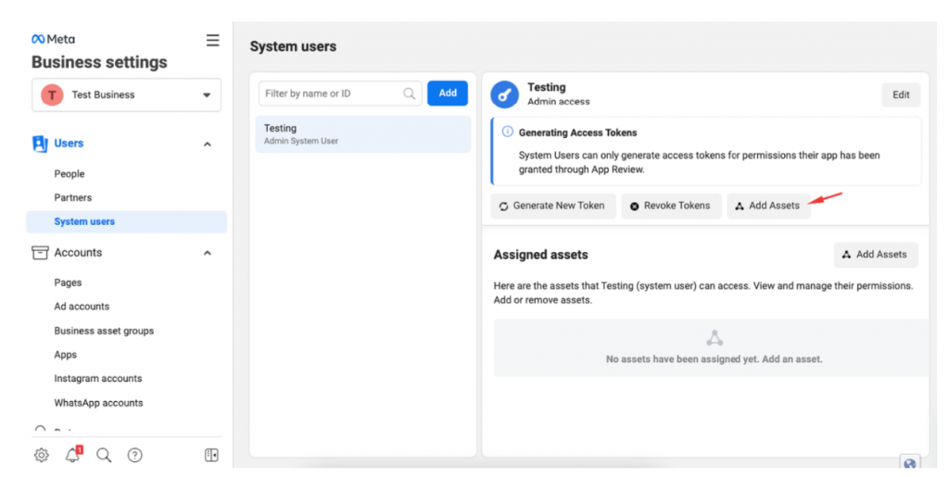Click the empty assets placeholder icon
Viewport: 949px width, 477px height.
point(715,338)
